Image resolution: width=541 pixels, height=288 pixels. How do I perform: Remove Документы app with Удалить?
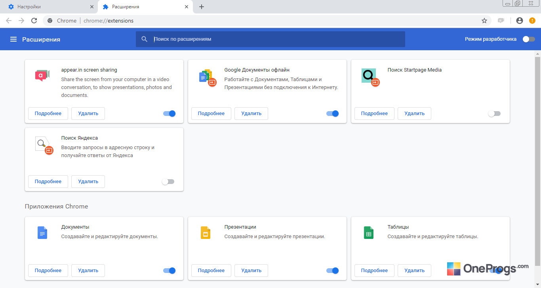click(88, 271)
